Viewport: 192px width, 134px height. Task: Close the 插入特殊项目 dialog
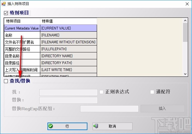tap(187, 4)
